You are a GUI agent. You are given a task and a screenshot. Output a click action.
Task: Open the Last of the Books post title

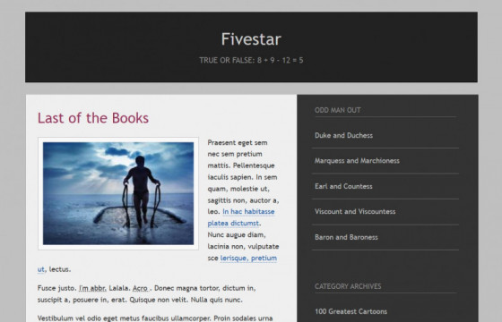click(x=93, y=118)
